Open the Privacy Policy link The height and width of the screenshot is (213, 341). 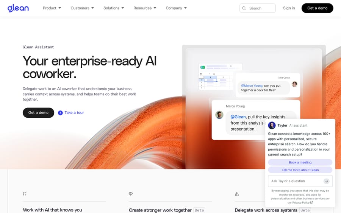301,202
